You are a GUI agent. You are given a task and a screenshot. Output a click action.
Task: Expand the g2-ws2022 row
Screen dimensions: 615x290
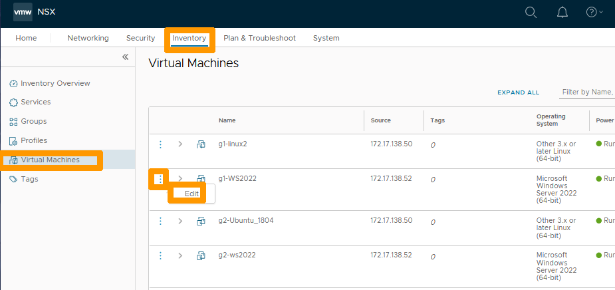coord(180,255)
